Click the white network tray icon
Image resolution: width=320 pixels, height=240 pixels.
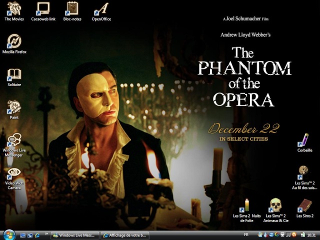(282, 234)
